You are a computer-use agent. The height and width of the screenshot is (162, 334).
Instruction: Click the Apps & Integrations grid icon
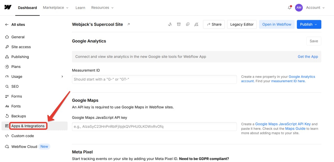(7, 126)
